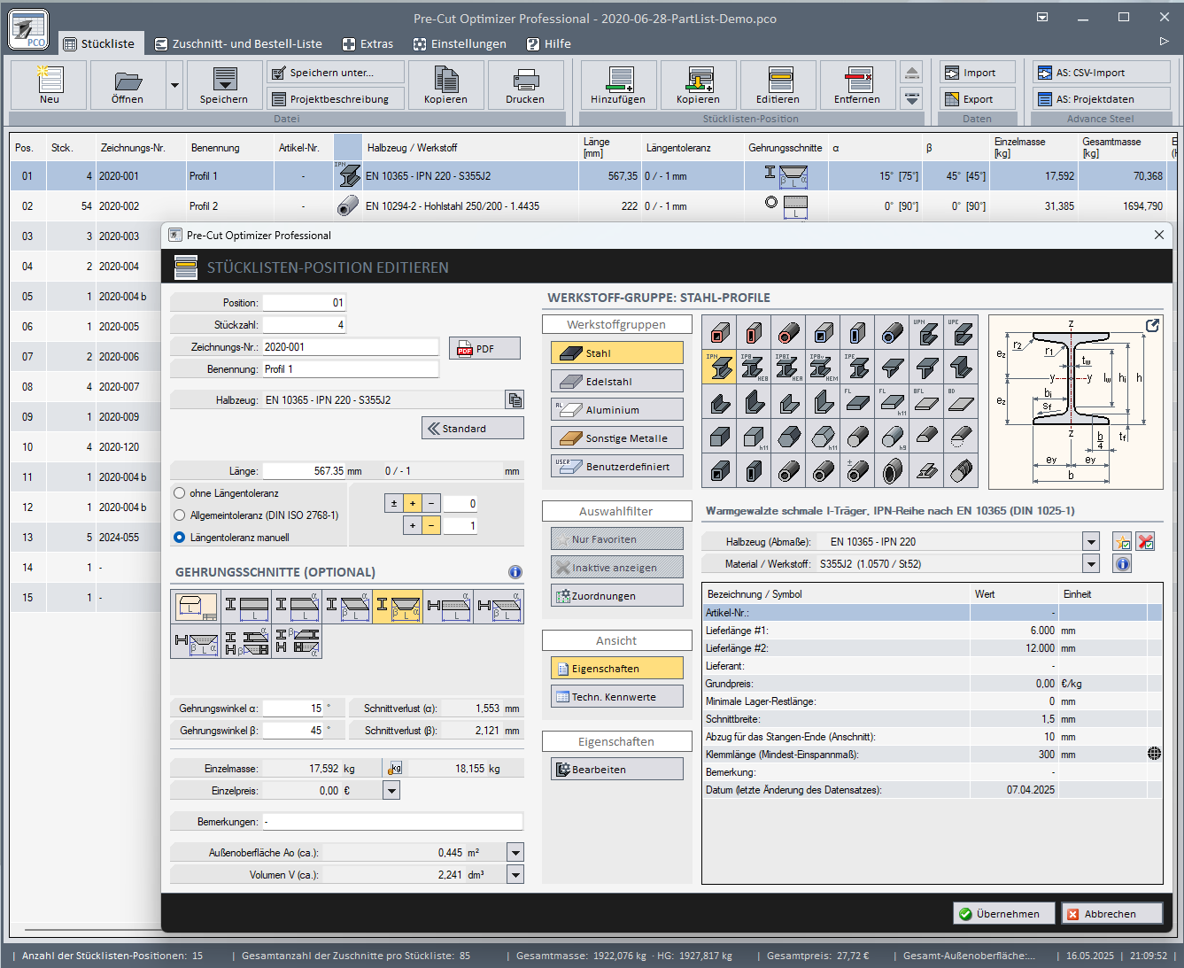
Task: Open title bar ribbon options dropdown
Action: [1042, 18]
